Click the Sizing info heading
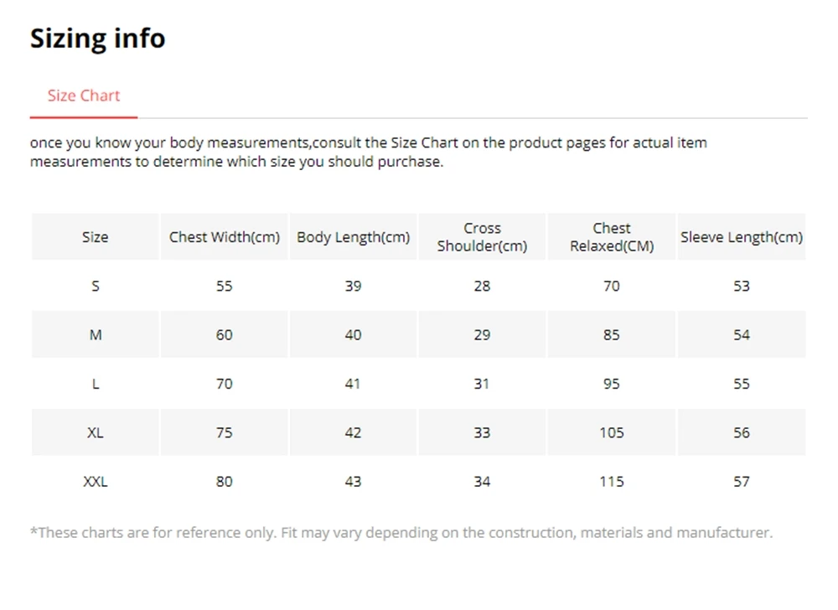The width and height of the screenshot is (838, 610). [x=97, y=39]
